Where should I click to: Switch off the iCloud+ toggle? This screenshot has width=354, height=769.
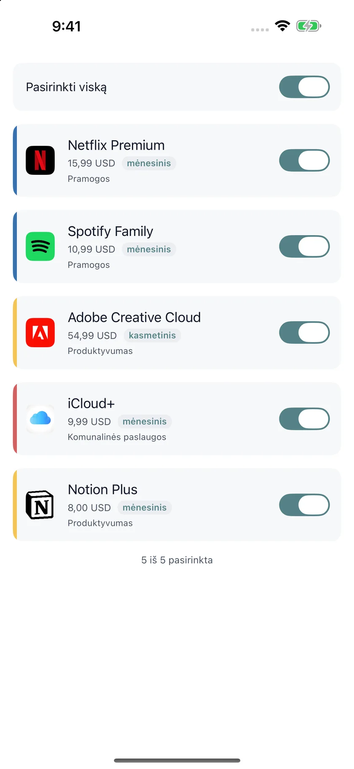click(304, 418)
